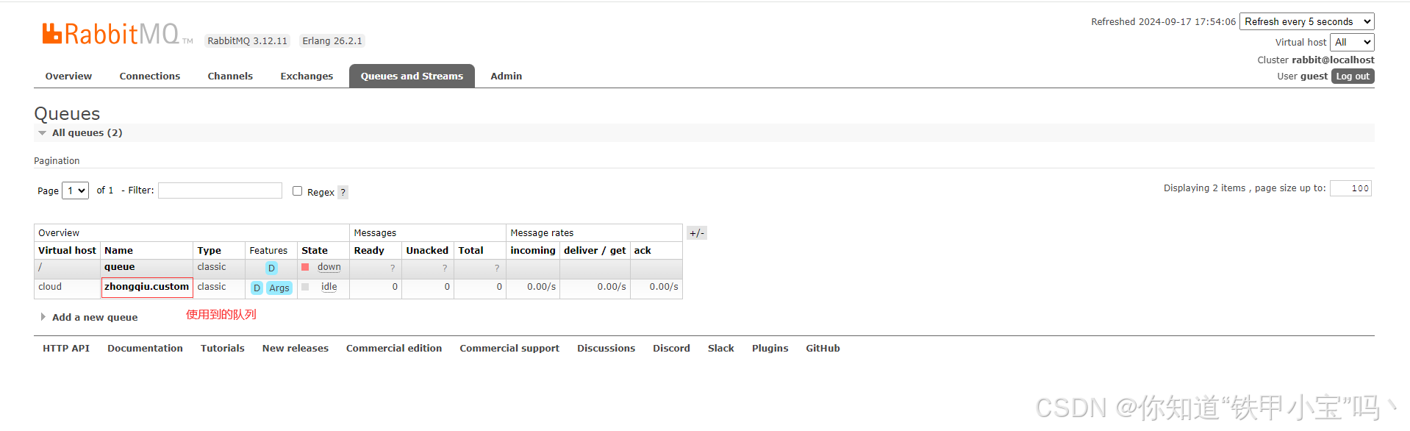Open the Admin tab
The image size is (1410, 431).
tap(507, 76)
